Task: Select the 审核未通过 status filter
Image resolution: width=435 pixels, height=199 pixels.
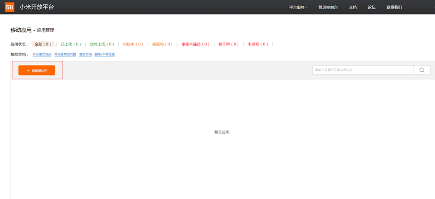Action: pos(195,44)
